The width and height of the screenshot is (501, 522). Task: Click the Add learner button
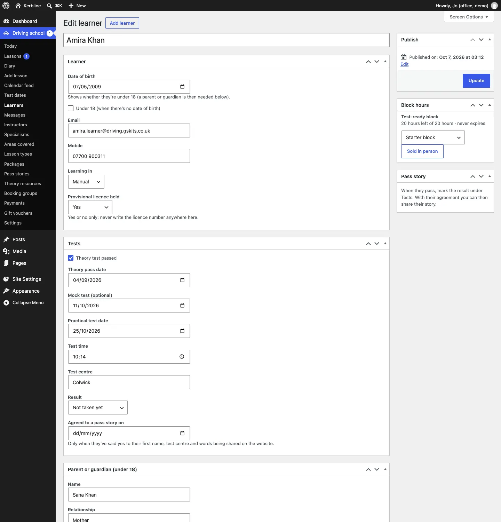point(122,23)
